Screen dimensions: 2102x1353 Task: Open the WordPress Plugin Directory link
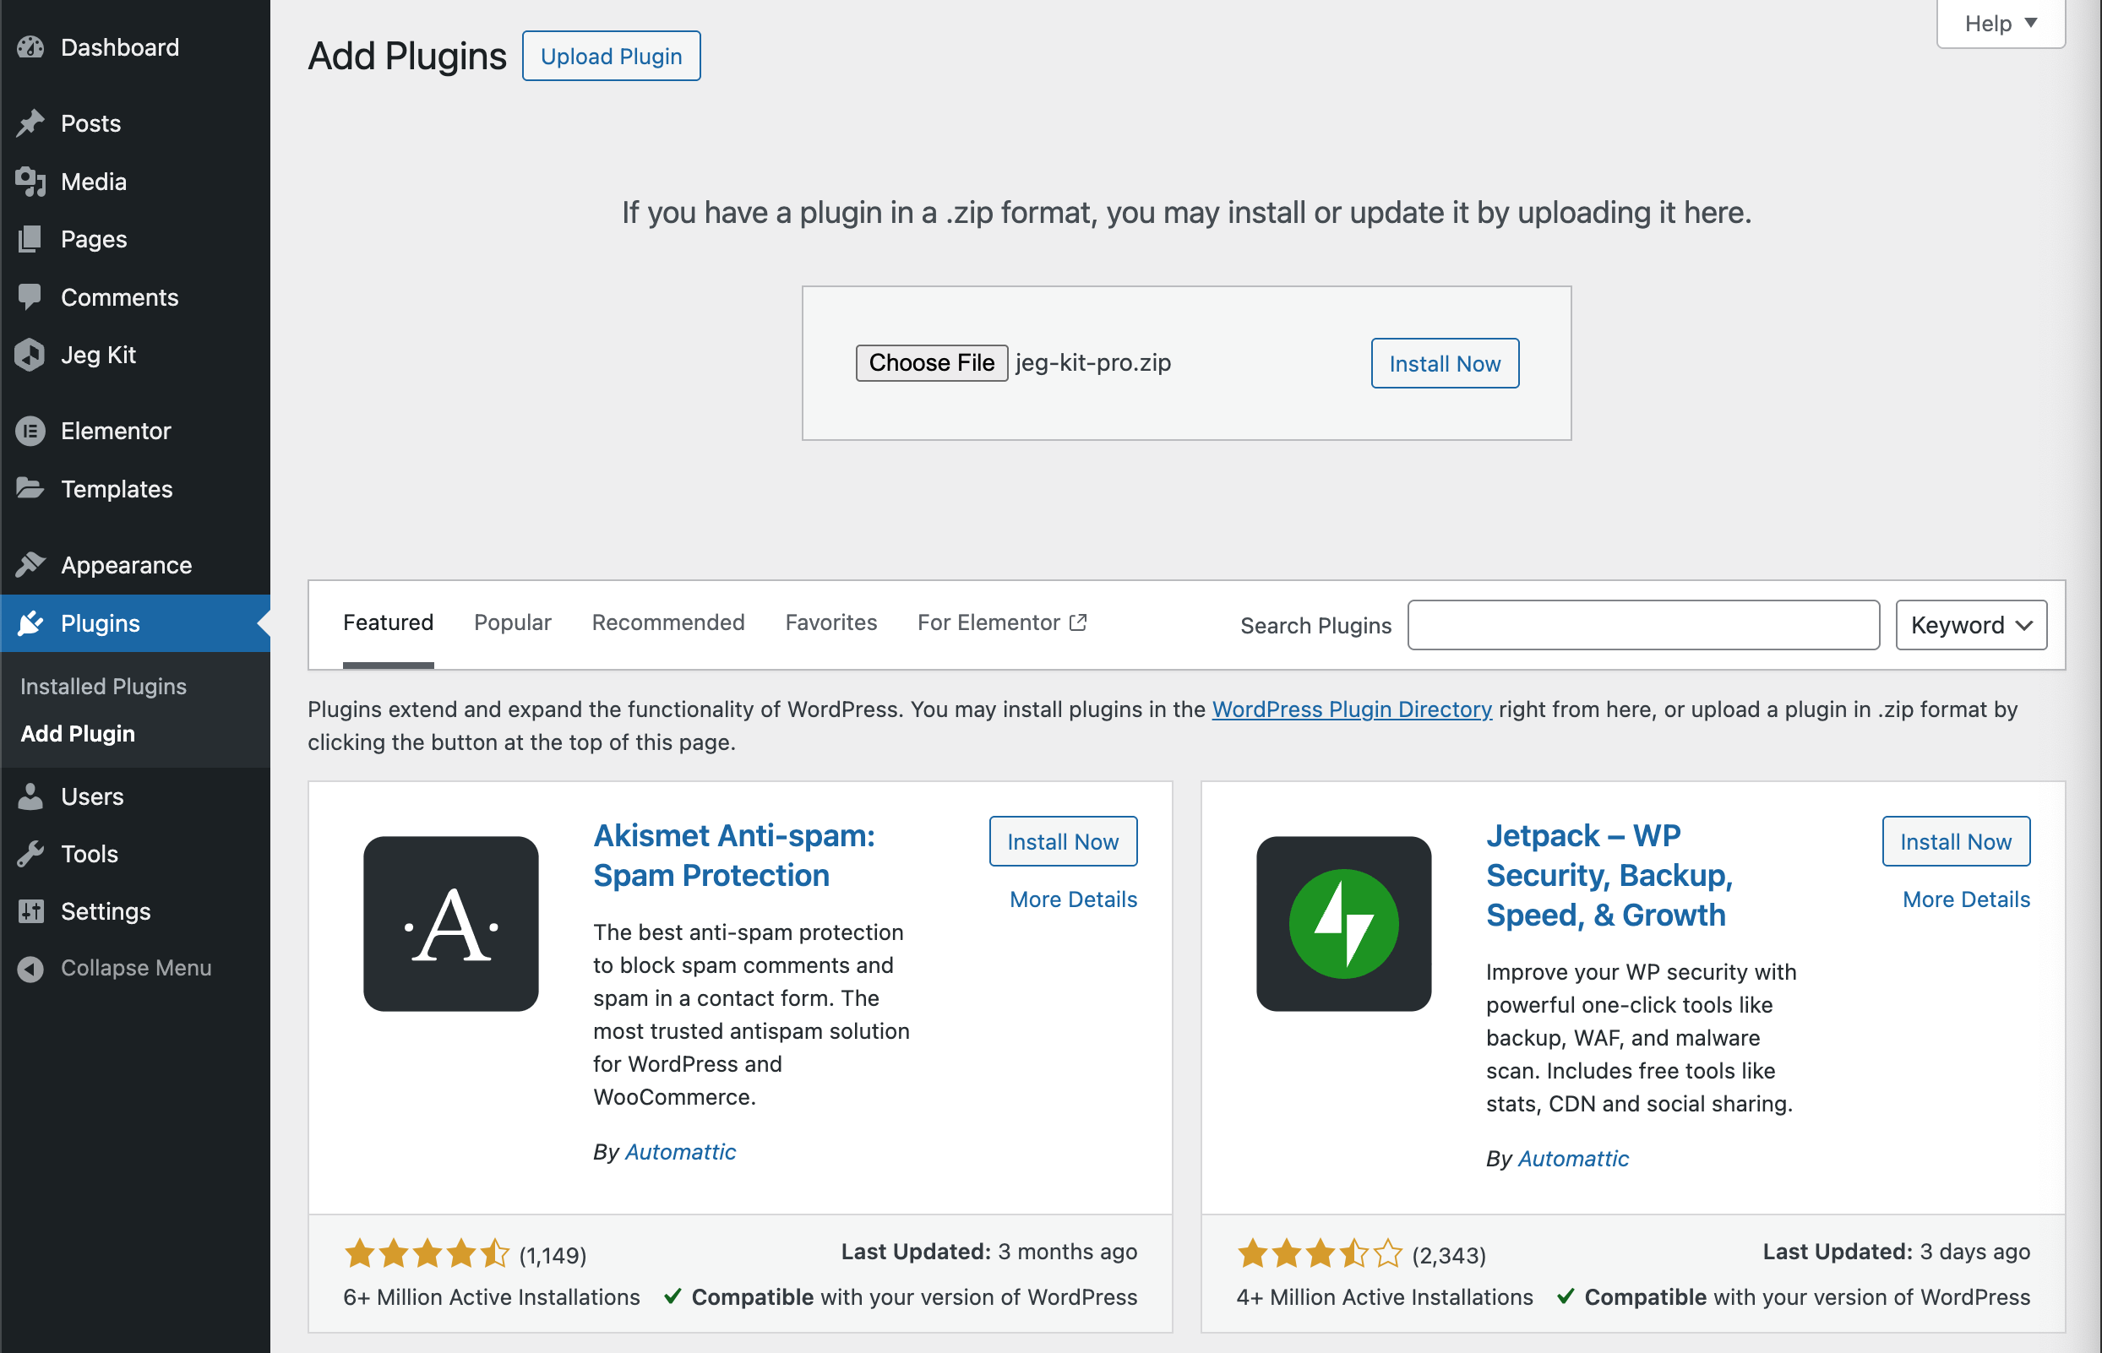click(1352, 709)
